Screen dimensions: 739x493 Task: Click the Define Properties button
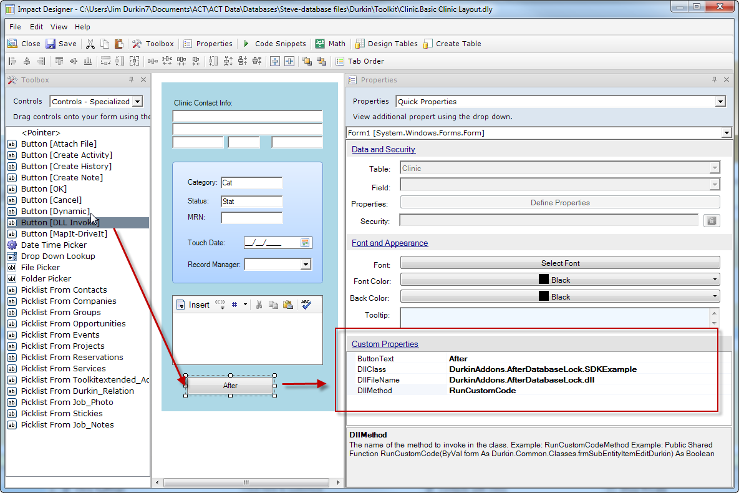560,202
